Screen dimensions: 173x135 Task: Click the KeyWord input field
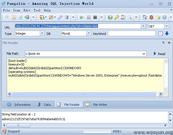coord(132,33)
